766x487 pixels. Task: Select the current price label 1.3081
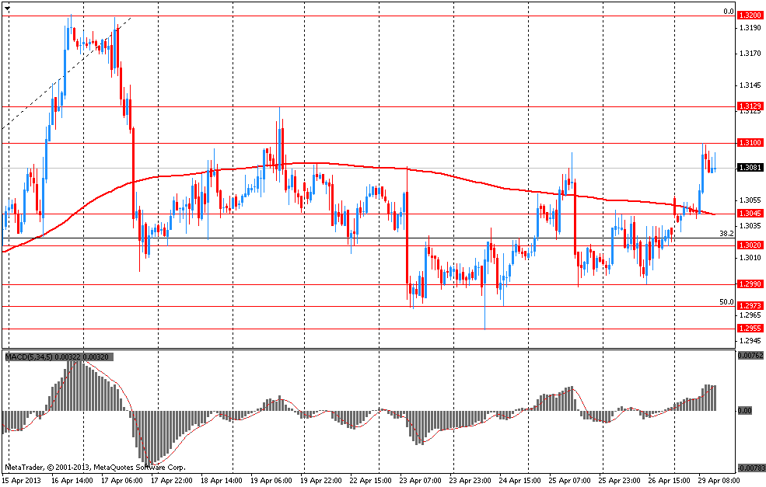(x=750, y=168)
